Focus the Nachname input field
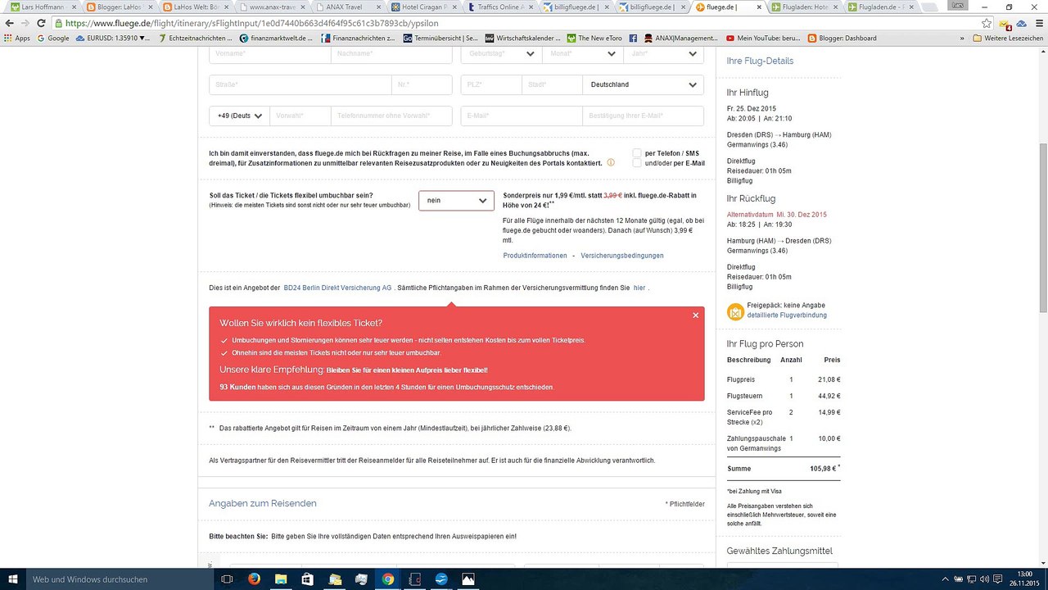 392,54
